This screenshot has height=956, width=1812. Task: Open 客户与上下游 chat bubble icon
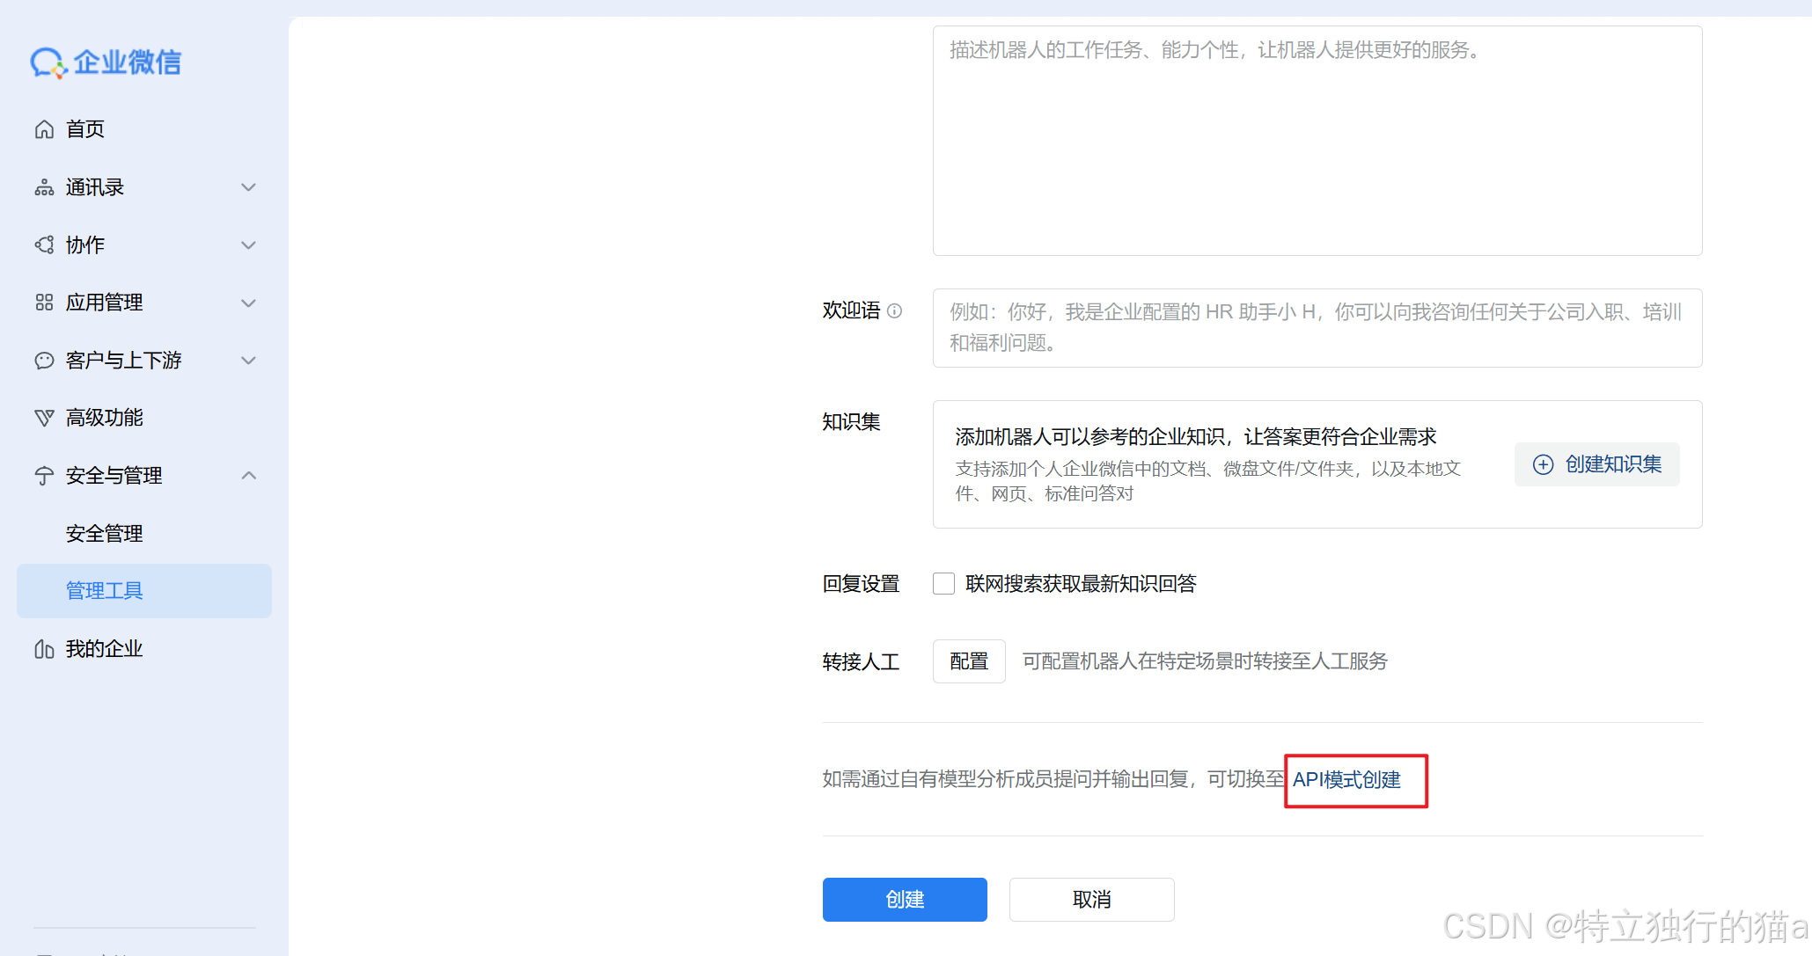coord(44,360)
